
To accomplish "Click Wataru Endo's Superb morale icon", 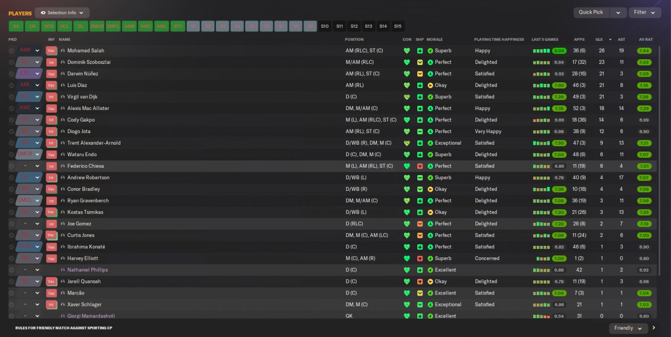I will click(430, 155).
